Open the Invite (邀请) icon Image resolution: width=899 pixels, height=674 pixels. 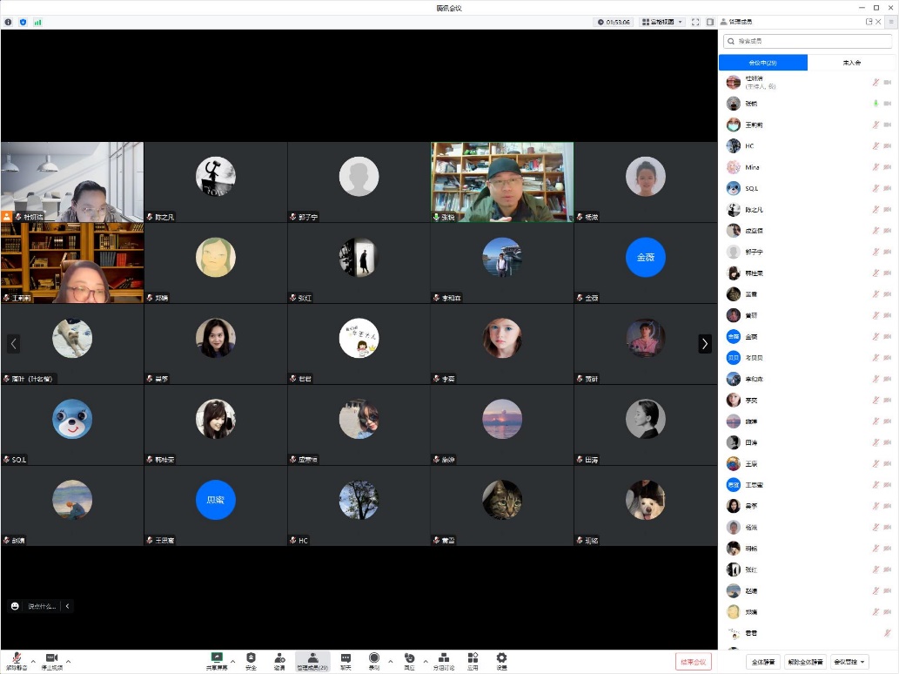(279, 658)
